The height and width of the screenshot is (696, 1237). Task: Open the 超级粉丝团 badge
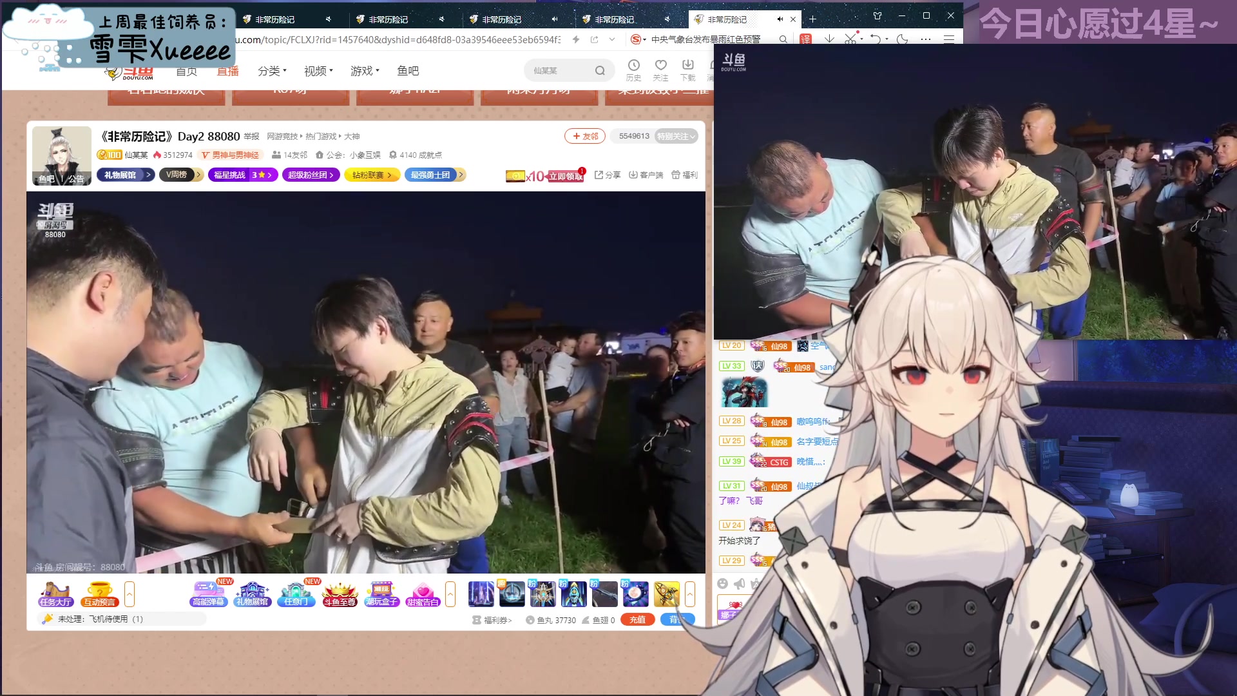coord(311,175)
